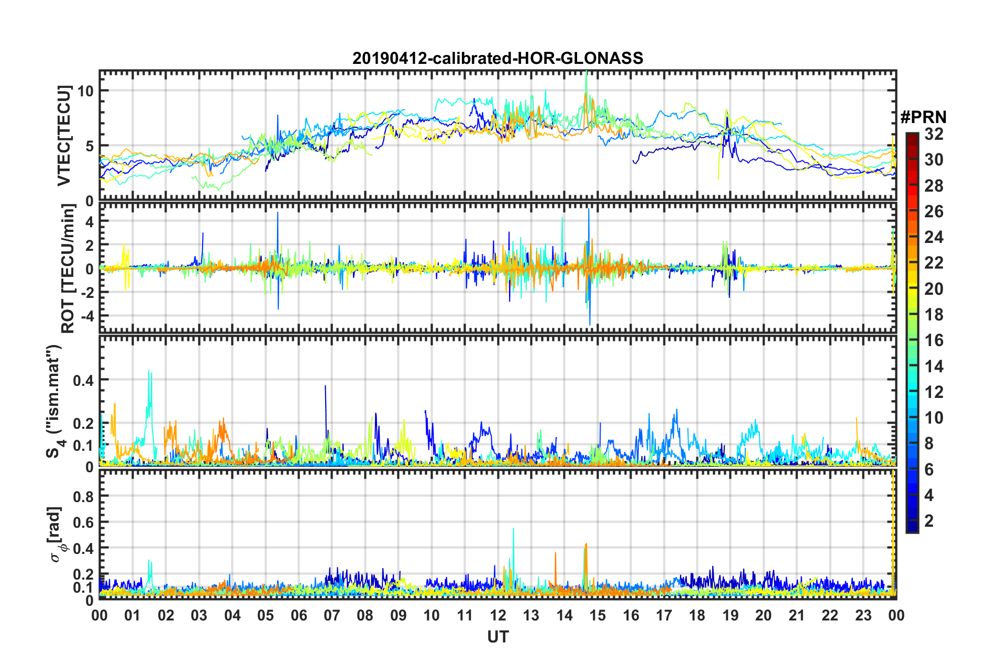This screenshot has height=666, width=996.
Task: Click UT axis hour label 07
Action: click(x=332, y=615)
